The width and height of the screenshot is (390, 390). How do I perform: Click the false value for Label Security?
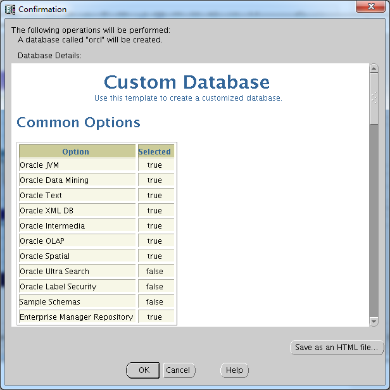coord(154,287)
